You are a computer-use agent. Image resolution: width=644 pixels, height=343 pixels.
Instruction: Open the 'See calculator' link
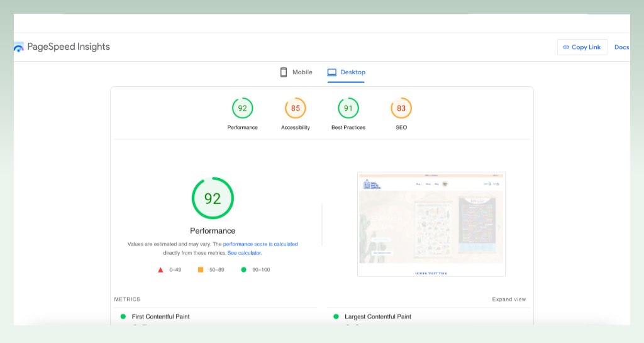(245, 253)
